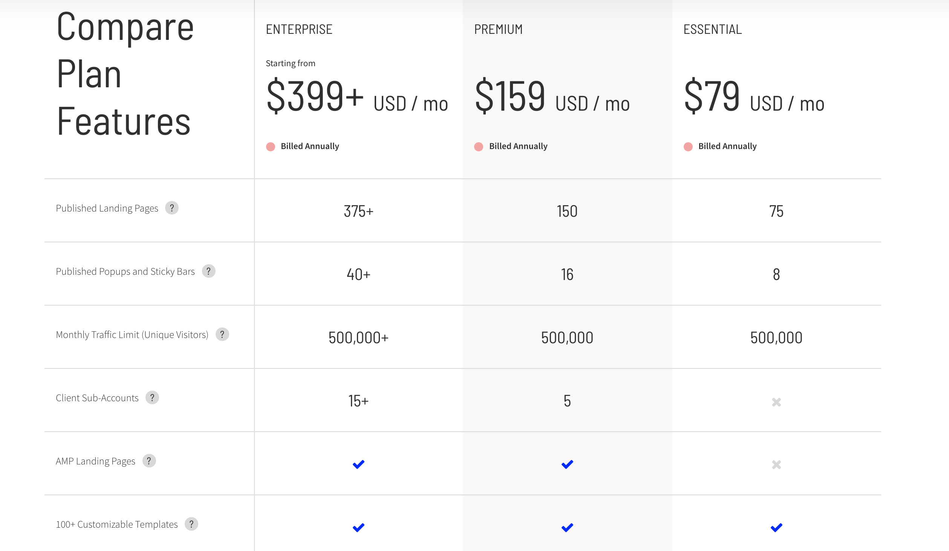Toggle Enterprise Billed Annually radio dot
This screenshot has height=551, width=949.
point(271,146)
